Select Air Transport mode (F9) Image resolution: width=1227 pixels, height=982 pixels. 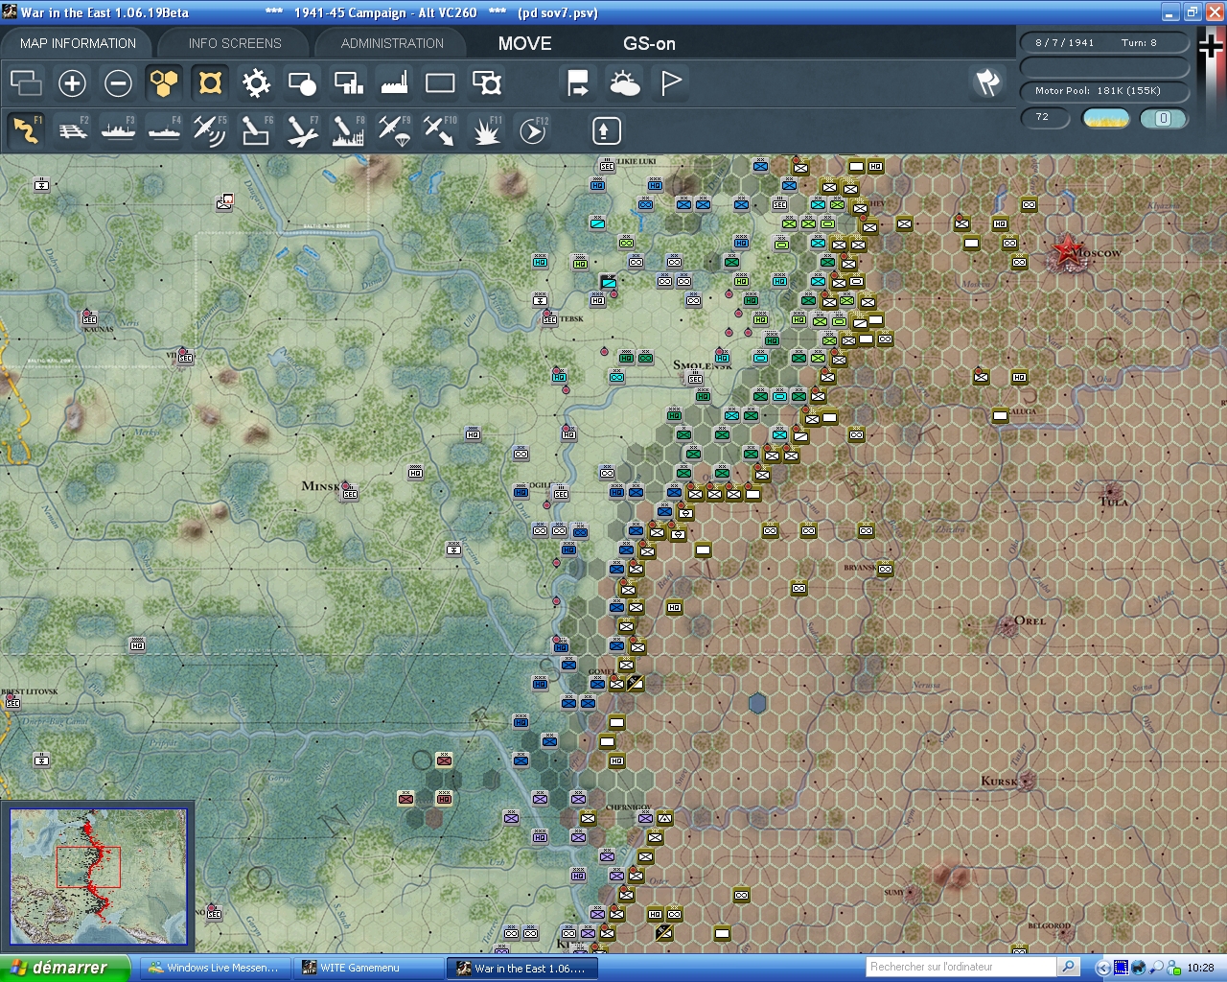(x=394, y=130)
